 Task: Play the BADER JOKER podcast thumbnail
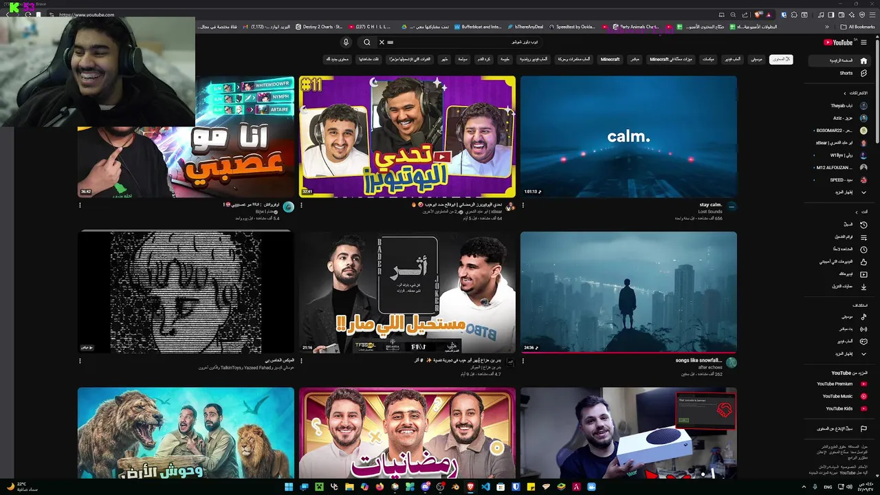[407, 292]
